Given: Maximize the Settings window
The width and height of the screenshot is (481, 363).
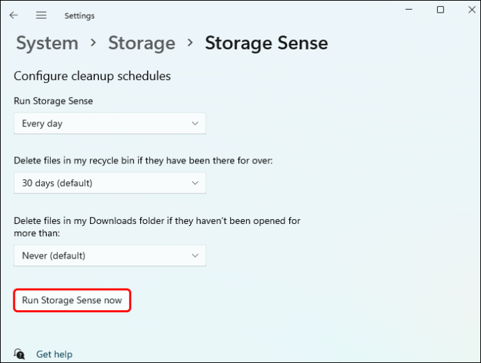Looking at the screenshot, I should [x=441, y=10].
